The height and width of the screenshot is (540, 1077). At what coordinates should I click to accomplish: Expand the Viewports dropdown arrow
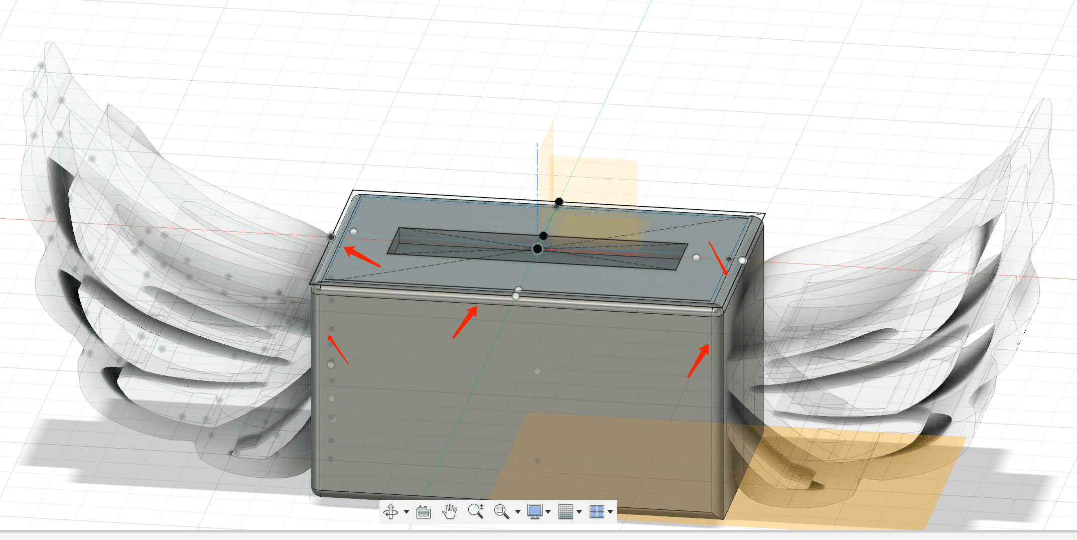tap(610, 512)
